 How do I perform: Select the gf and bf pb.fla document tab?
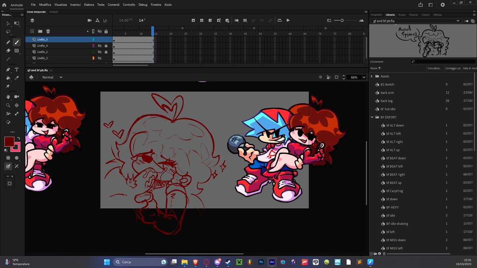coord(38,70)
